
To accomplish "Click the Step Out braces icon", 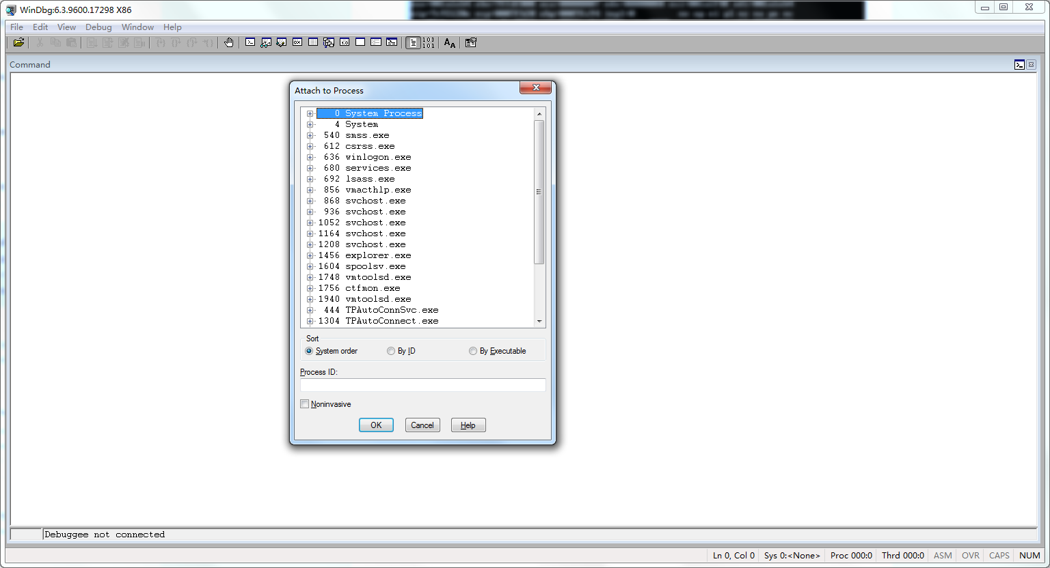I will (191, 42).
